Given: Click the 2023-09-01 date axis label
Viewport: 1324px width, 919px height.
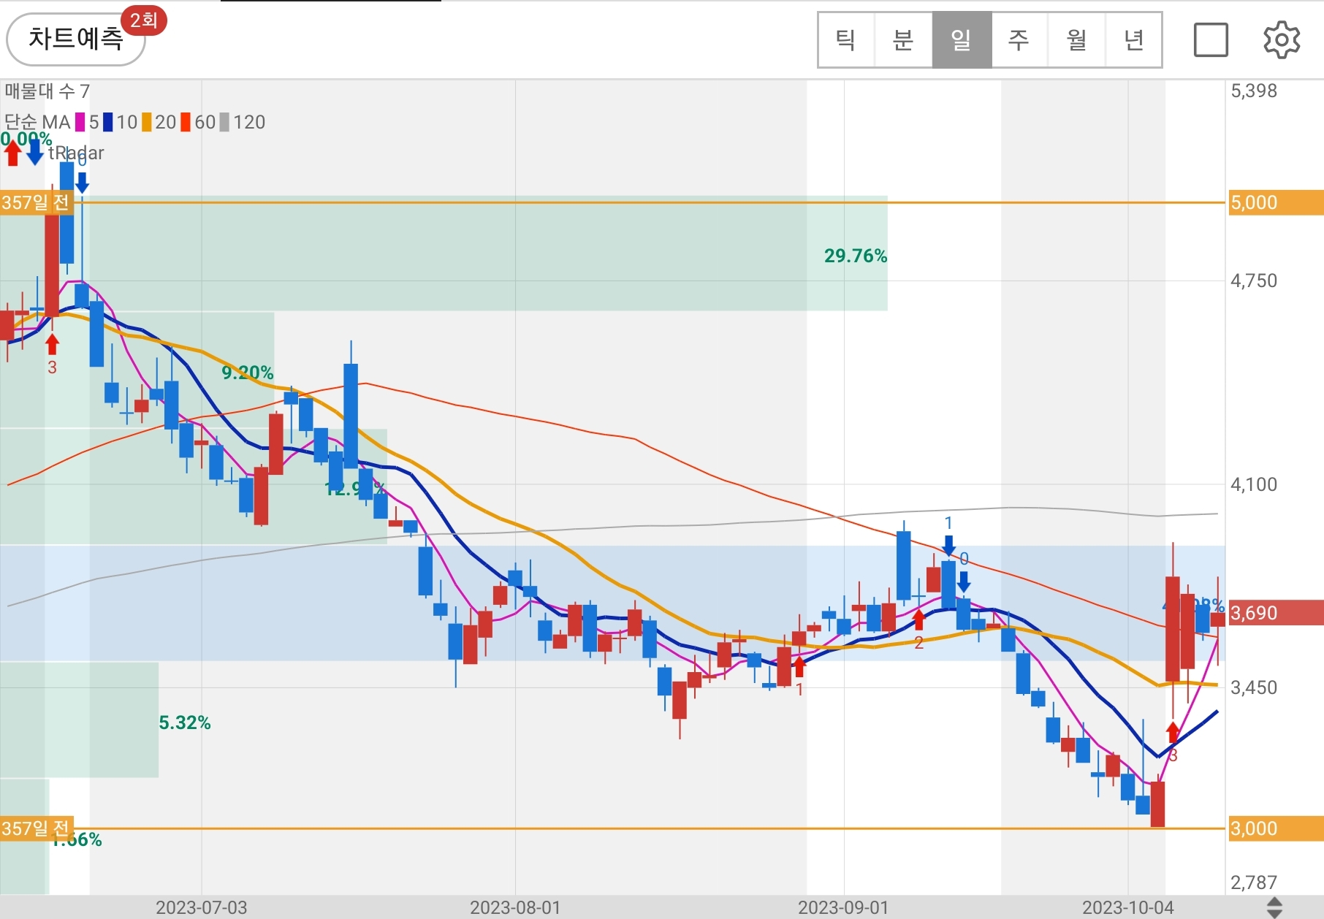Looking at the screenshot, I should pos(843,907).
